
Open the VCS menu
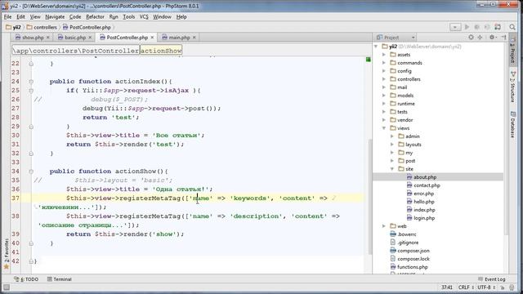coord(144,16)
